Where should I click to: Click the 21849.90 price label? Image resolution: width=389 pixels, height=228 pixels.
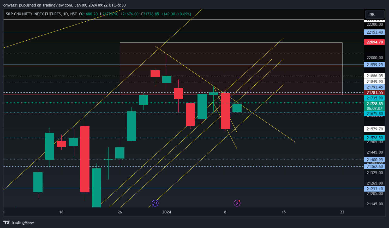point(375,82)
